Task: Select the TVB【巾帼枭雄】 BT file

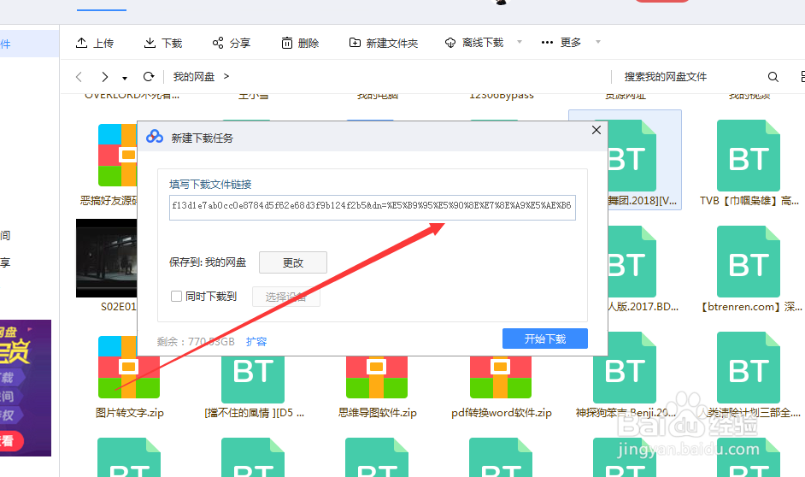Action: coord(749,156)
